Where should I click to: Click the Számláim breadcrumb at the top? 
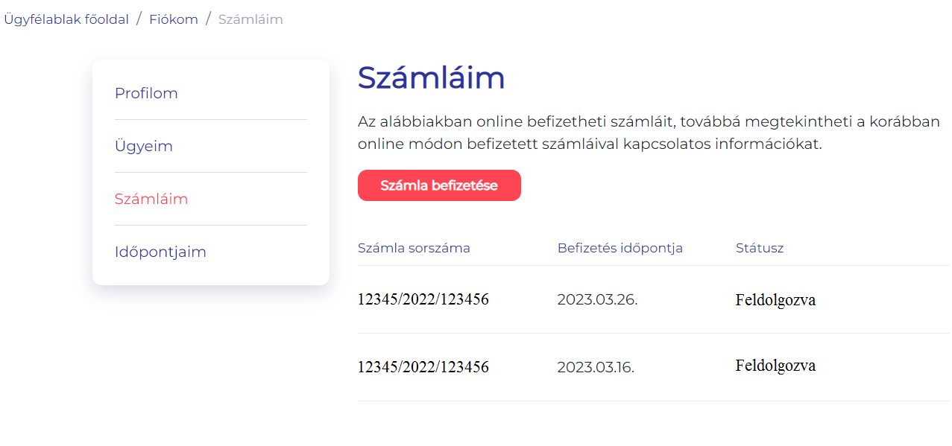point(250,19)
